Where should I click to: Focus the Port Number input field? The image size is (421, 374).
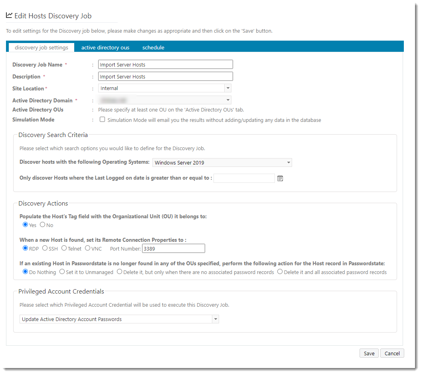click(x=174, y=249)
